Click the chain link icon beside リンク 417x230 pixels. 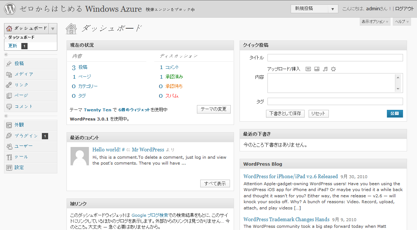click(9, 85)
